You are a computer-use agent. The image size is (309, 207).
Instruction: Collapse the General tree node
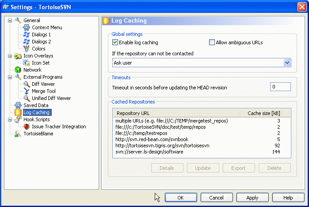click(x=10, y=20)
